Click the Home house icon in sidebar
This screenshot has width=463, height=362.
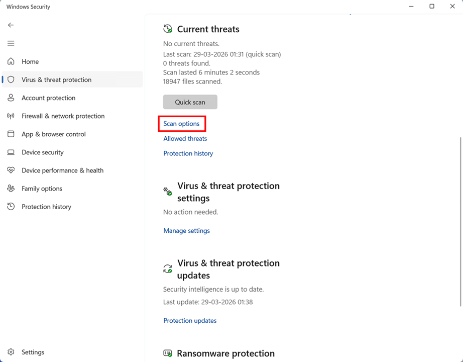tap(11, 61)
